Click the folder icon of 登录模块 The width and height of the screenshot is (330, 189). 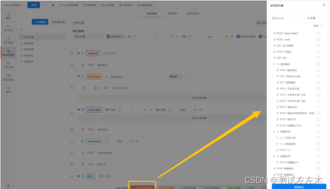[x=278, y=64]
